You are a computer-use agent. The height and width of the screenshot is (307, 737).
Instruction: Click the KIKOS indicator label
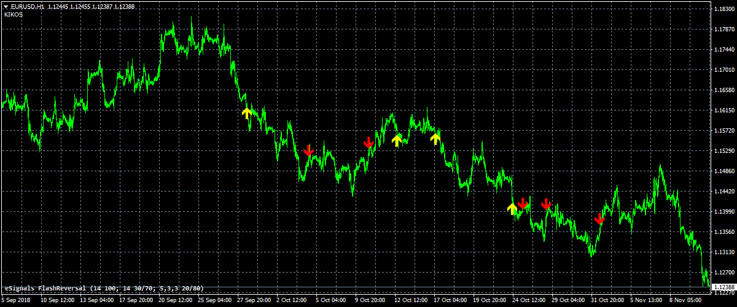[14, 14]
